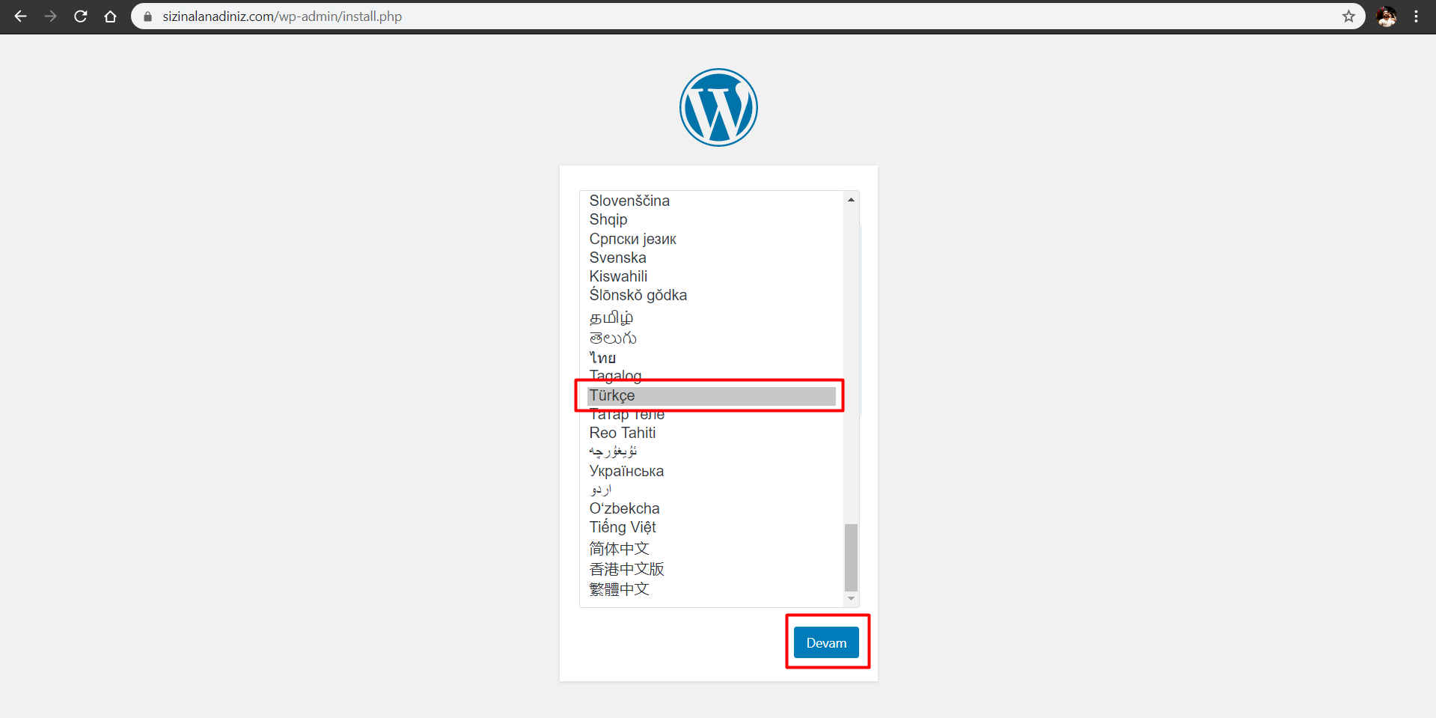Click the list scroll-up arrow
Viewport: 1436px width, 718px height.
(x=851, y=199)
